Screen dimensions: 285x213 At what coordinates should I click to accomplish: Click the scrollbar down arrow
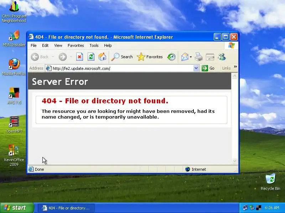click(x=235, y=161)
